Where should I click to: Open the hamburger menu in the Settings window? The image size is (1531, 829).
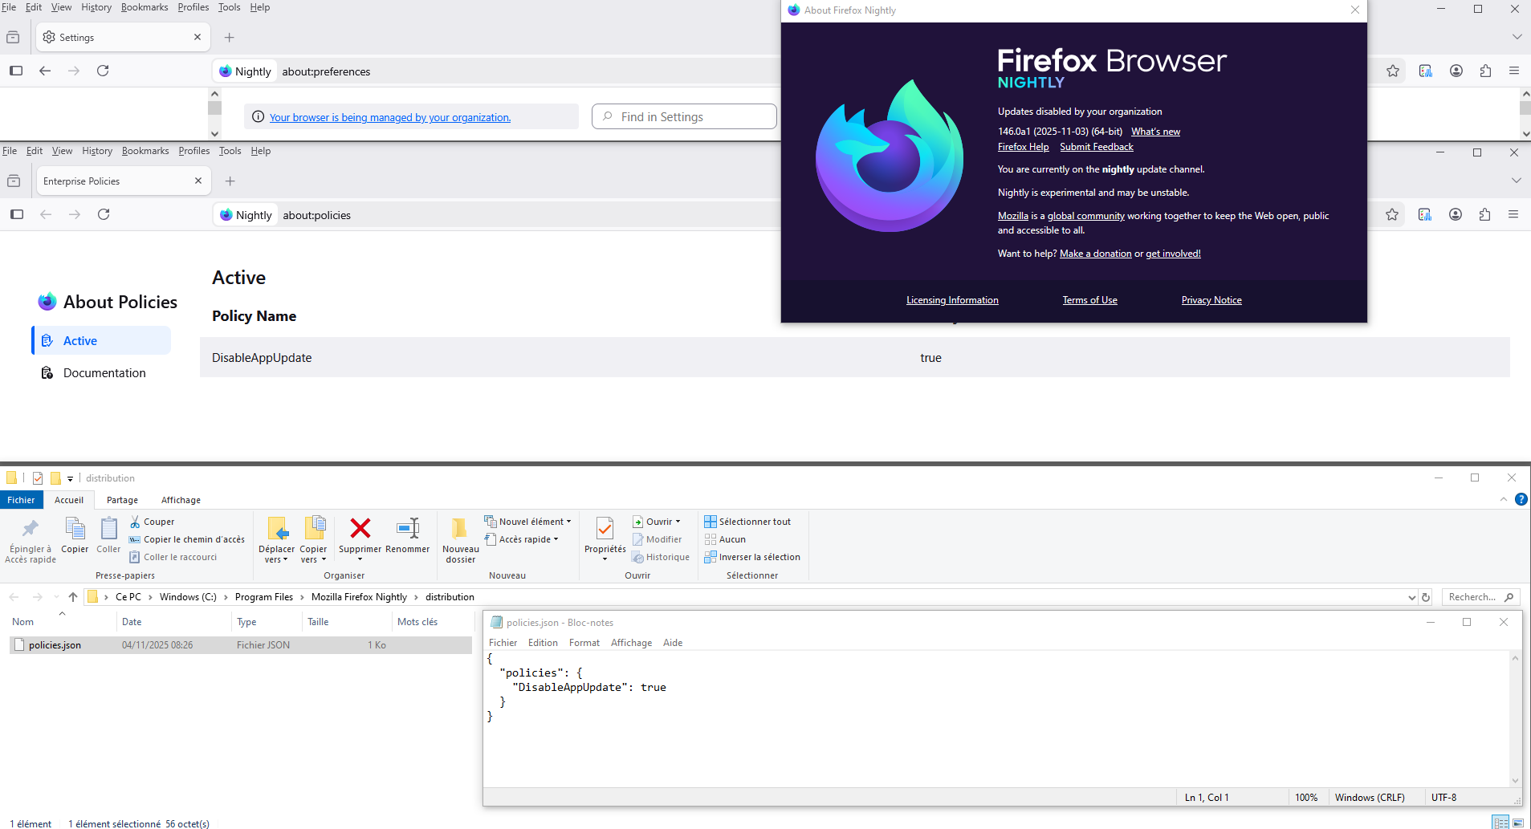click(1514, 71)
